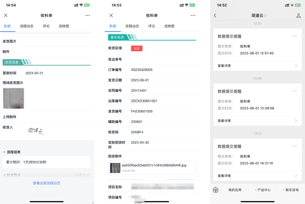The height and width of the screenshot is (204, 305).
Task: Tap the back arrow beside the 简道云 title
Action: [215, 16]
